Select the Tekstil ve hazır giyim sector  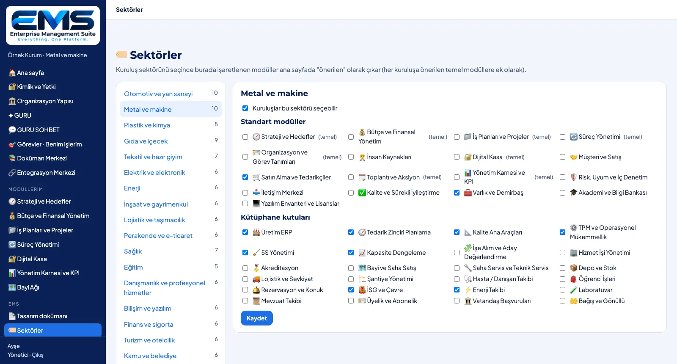[x=171, y=157]
